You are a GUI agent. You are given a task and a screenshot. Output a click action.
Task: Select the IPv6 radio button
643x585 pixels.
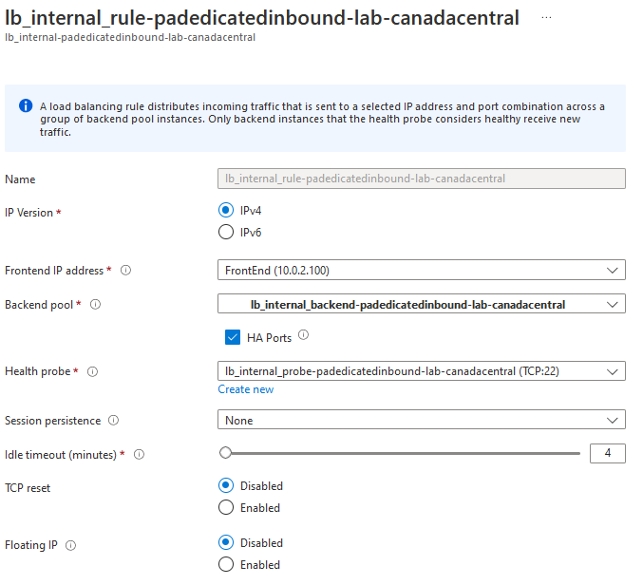tap(226, 232)
